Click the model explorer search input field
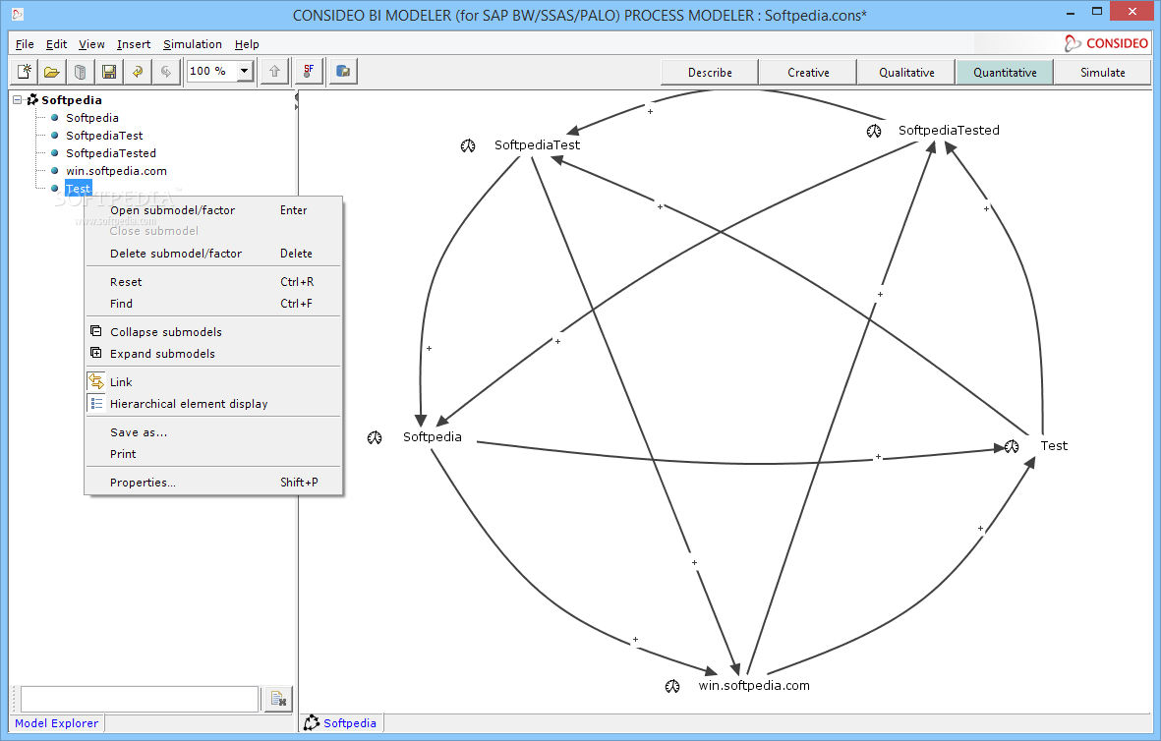 (x=140, y=699)
